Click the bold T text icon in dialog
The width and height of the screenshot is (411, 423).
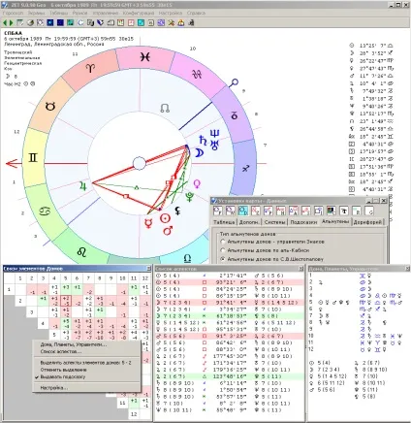pyautogui.click(x=344, y=211)
